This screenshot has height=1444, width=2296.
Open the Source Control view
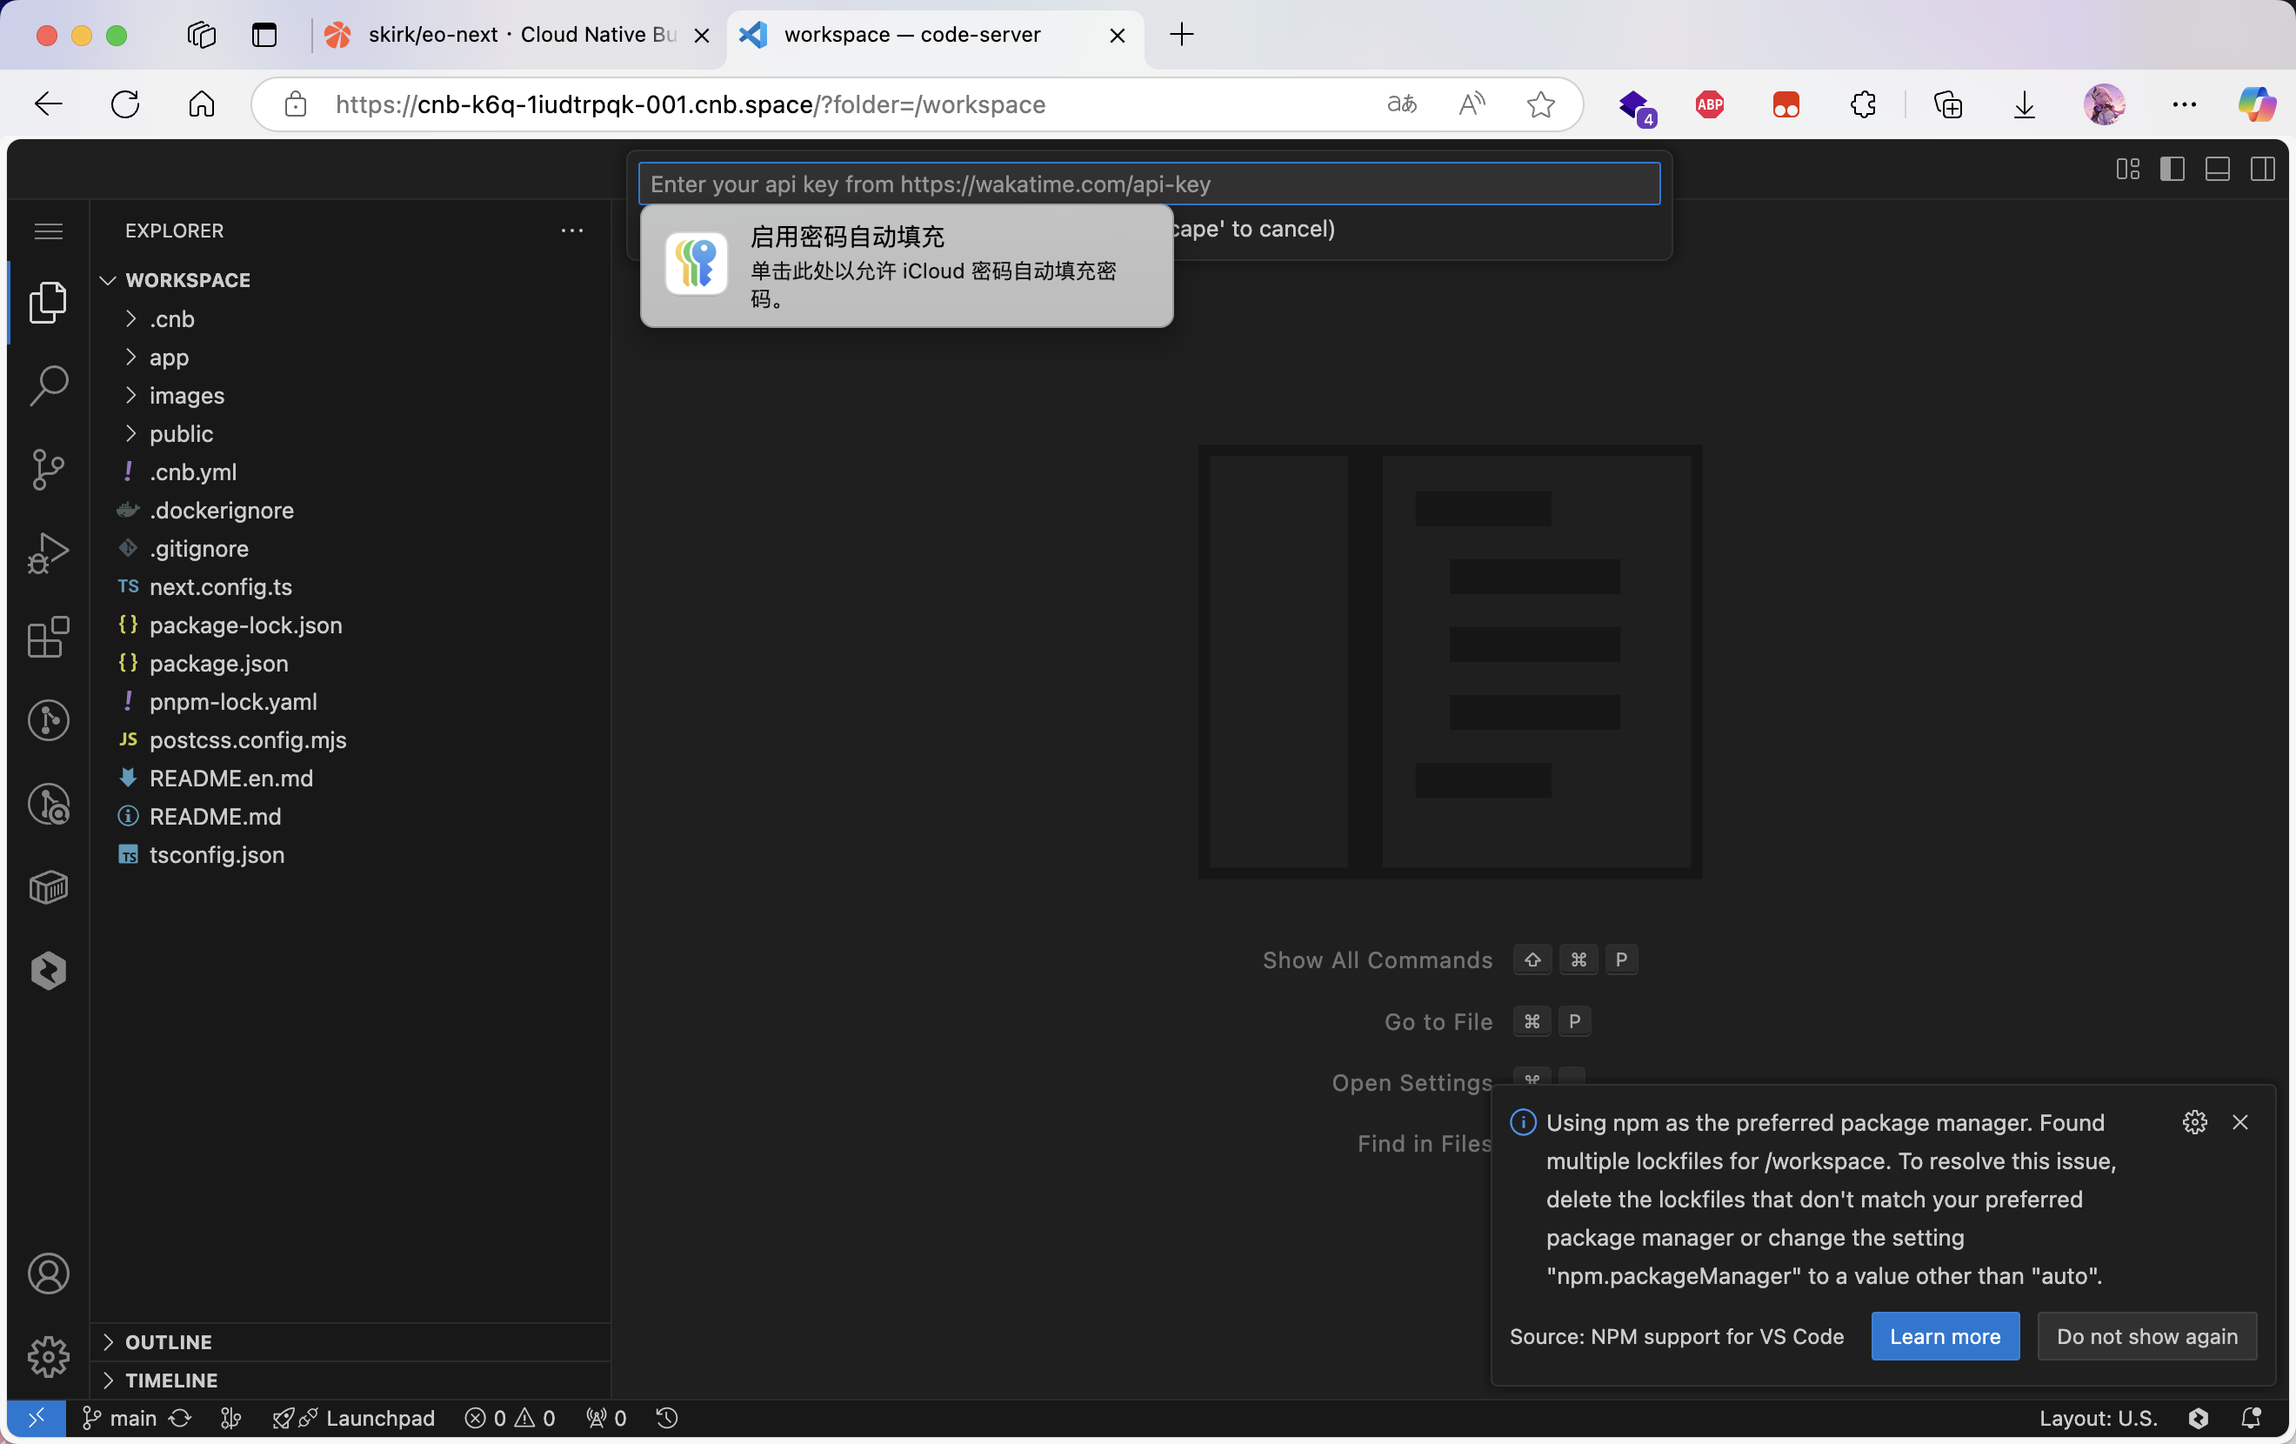(48, 469)
